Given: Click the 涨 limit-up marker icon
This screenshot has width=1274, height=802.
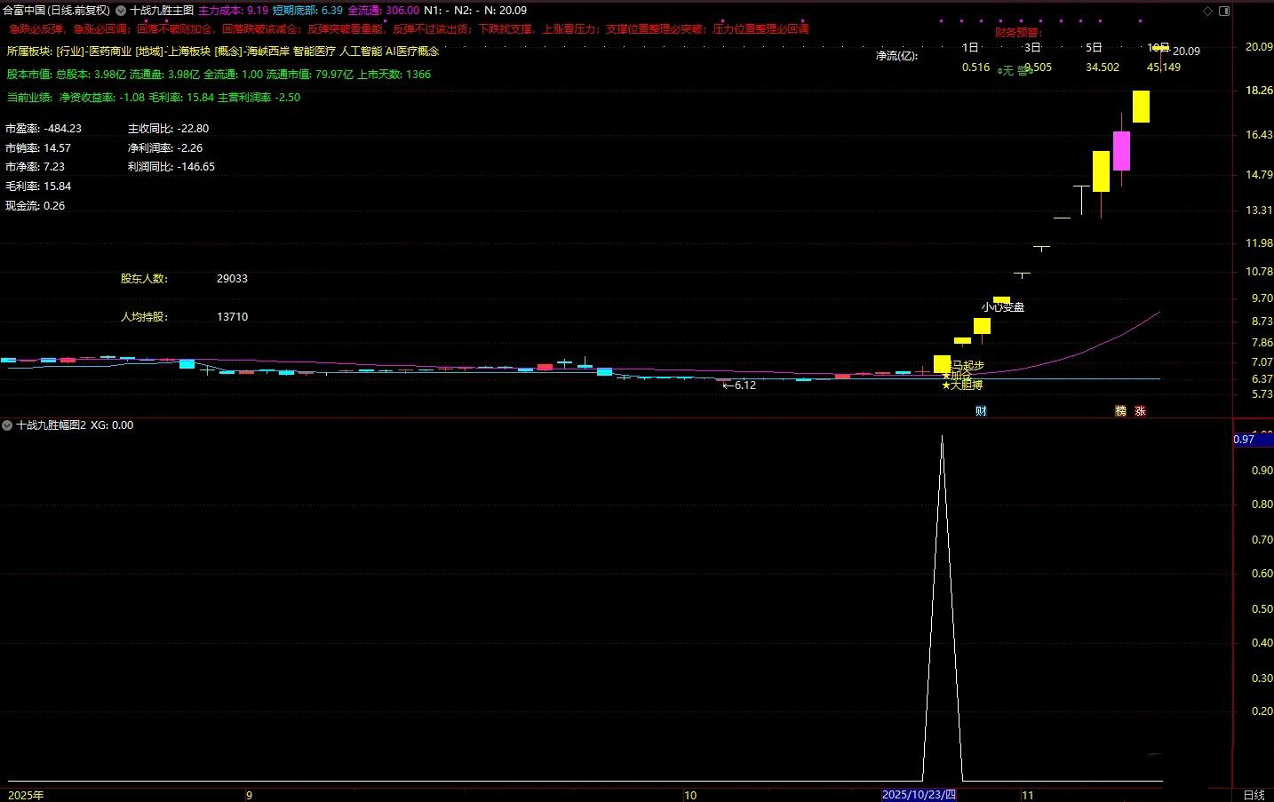Looking at the screenshot, I should pyautogui.click(x=1140, y=411).
